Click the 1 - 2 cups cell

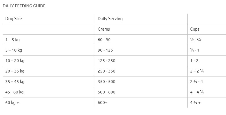click(x=194, y=61)
